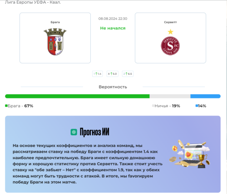This screenshot has height=194, width=227.
Task: Click grey draw segment of probability bar
Action: pyautogui.click(x=170, y=96)
